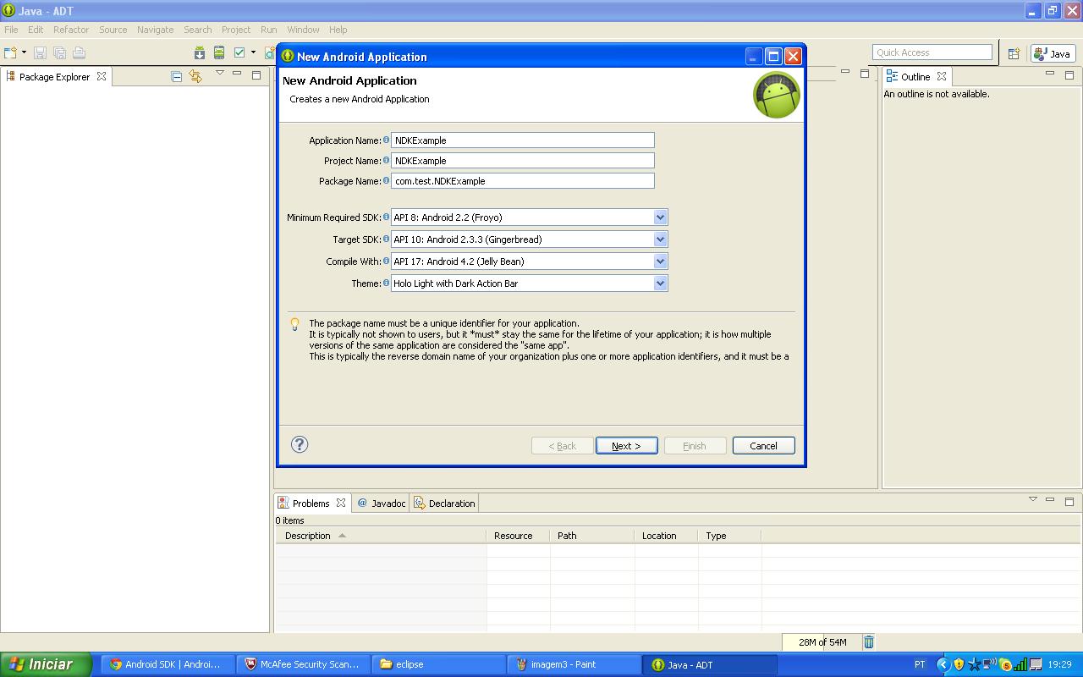Image resolution: width=1083 pixels, height=677 pixels.
Task: Switch to the Java perspective button
Action: pos(1053,53)
